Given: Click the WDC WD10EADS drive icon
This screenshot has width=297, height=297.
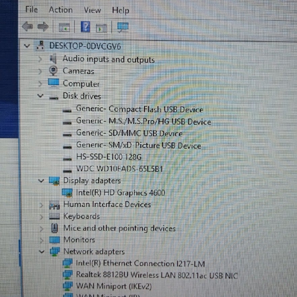Looking at the screenshot, I should tap(67, 171).
